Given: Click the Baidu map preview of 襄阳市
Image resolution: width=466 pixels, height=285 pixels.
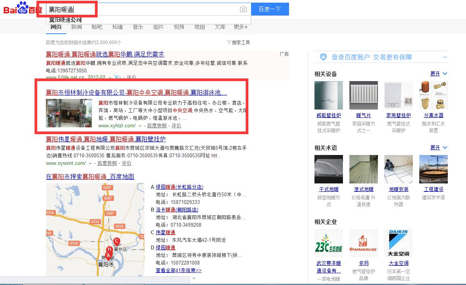Looking at the screenshot, I should [95, 230].
